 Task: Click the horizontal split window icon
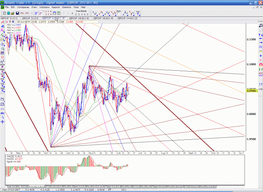pyautogui.click(x=55, y=13)
